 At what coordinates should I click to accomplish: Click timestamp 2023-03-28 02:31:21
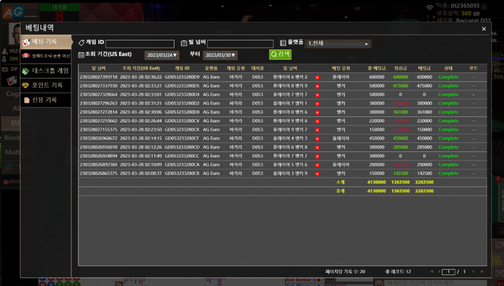(141, 103)
